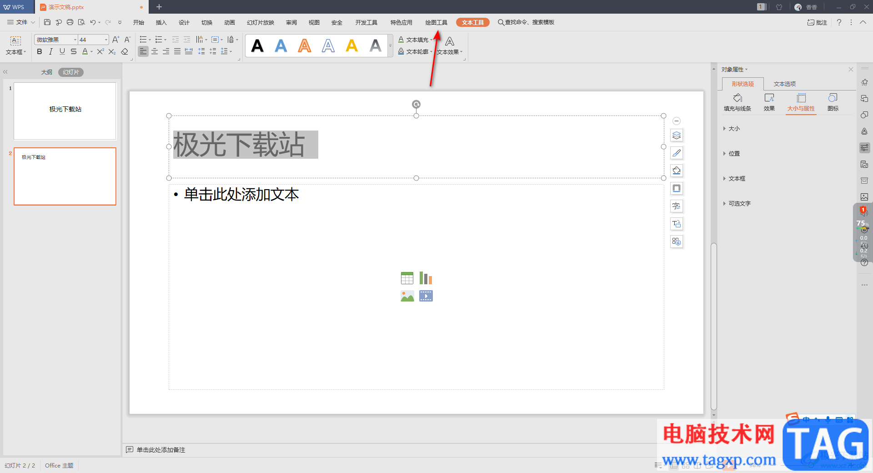Decrease font size with A- icon
873x473 pixels.
coord(127,40)
